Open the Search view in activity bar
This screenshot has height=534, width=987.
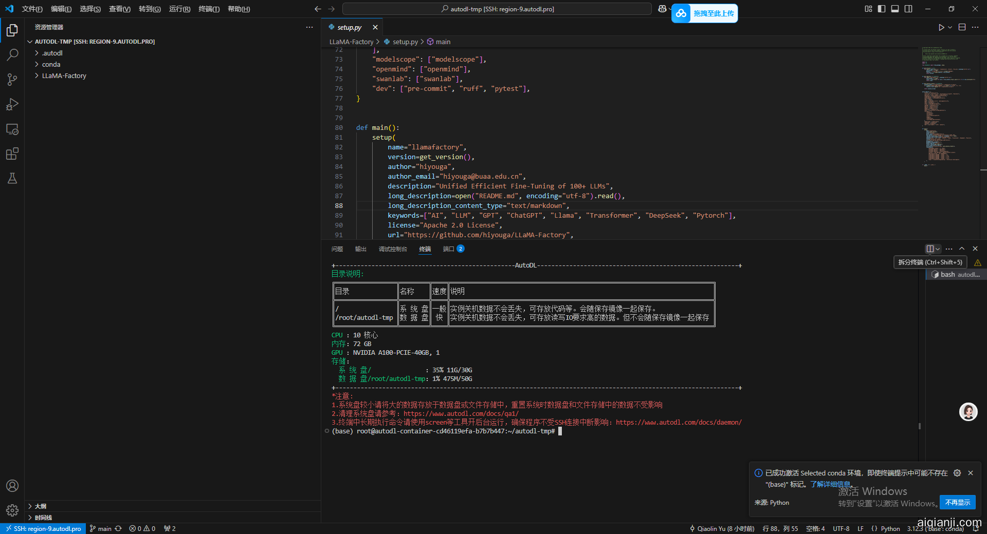pyautogui.click(x=12, y=55)
